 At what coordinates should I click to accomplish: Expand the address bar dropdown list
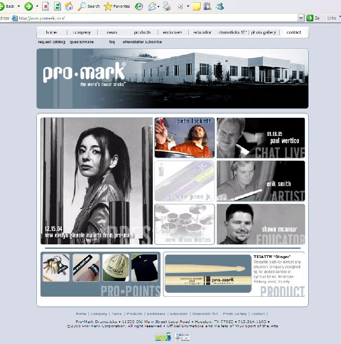click(x=301, y=18)
